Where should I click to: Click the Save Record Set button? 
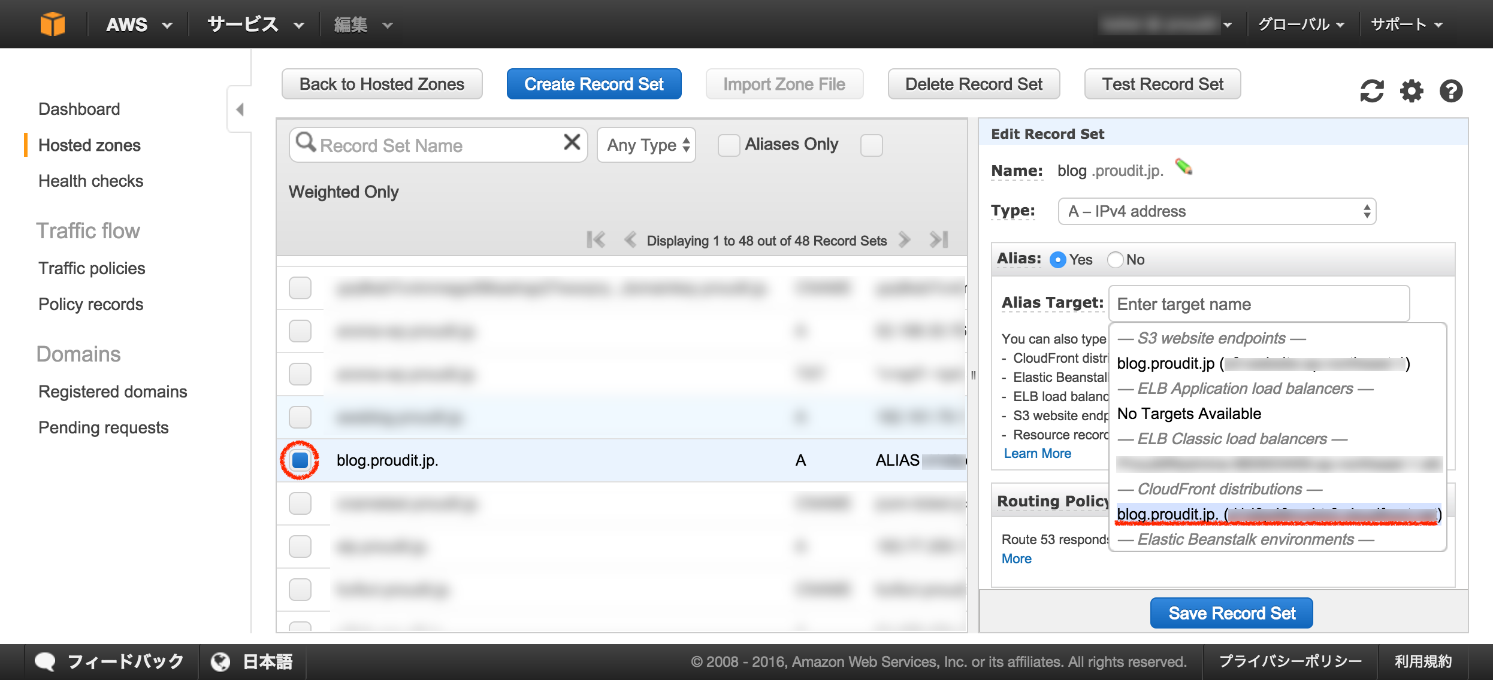coord(1231,613)
